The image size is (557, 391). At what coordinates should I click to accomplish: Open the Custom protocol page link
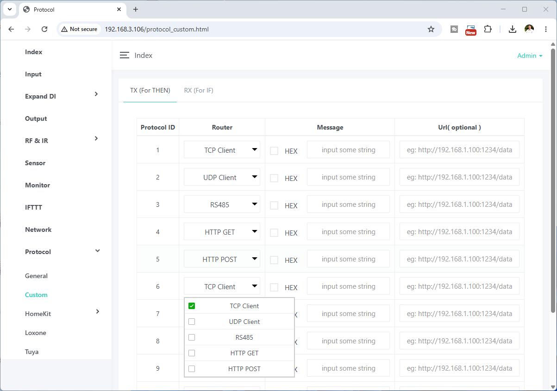(x=36, y=295)
